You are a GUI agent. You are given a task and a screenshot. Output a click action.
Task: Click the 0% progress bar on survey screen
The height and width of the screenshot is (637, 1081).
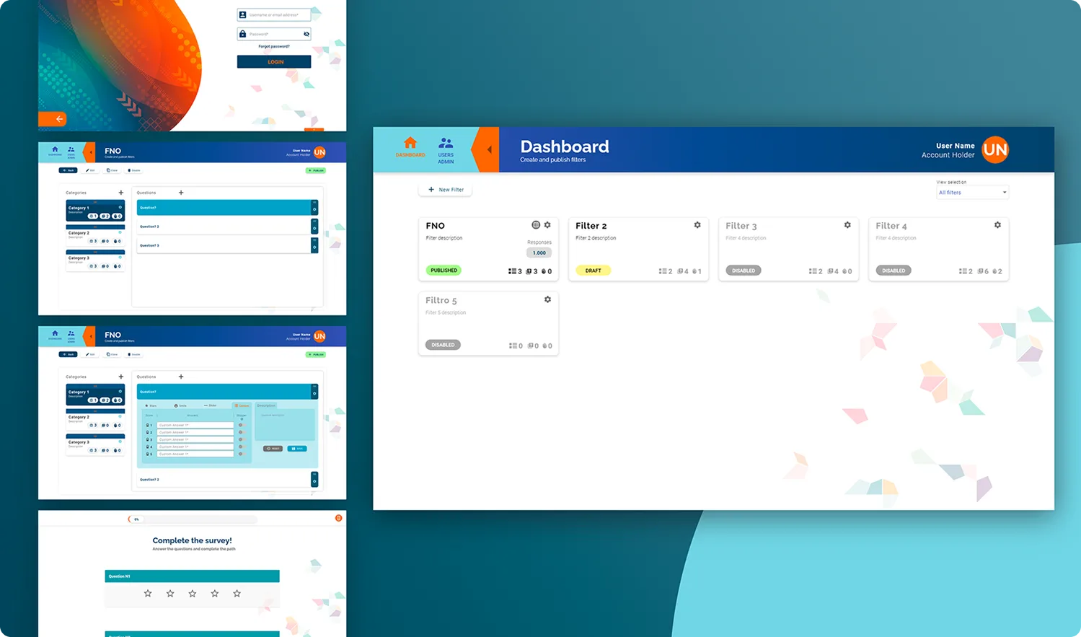193,519
